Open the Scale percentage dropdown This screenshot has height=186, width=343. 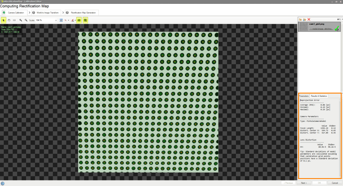point(56,20)
